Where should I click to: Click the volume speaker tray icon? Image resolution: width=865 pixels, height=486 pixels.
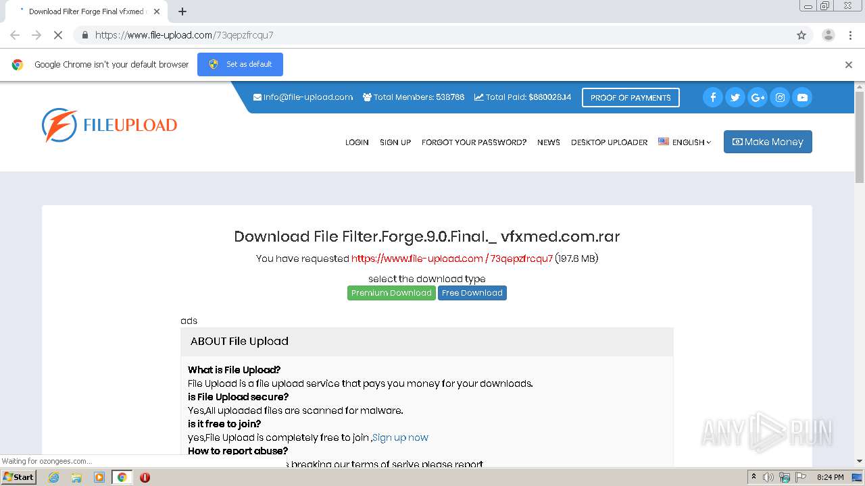coord(768,477)
